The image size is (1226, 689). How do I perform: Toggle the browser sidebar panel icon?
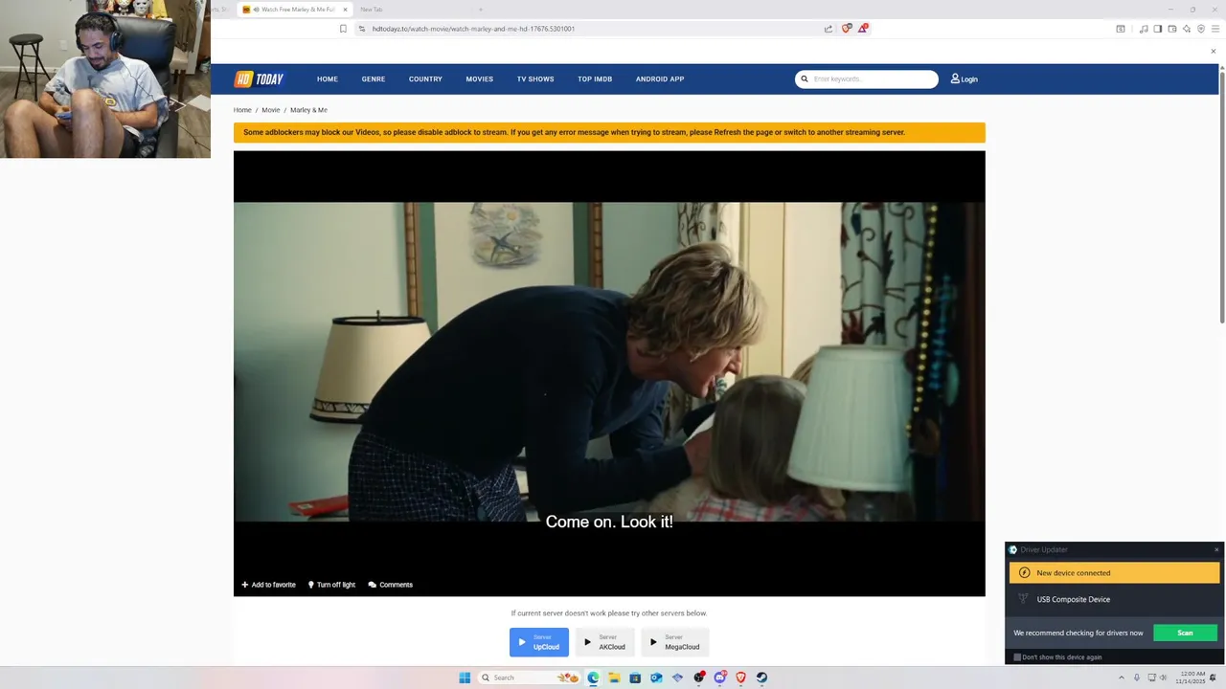click(x=1157, y=29)
